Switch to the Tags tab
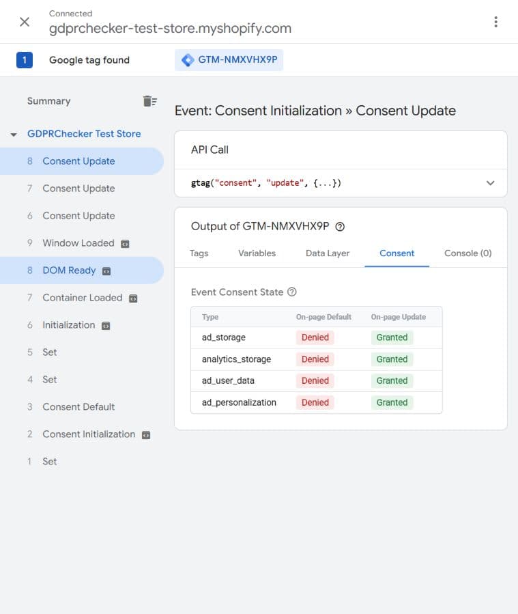This screenshot has height=614, width=518. click(x=199, y=253)
